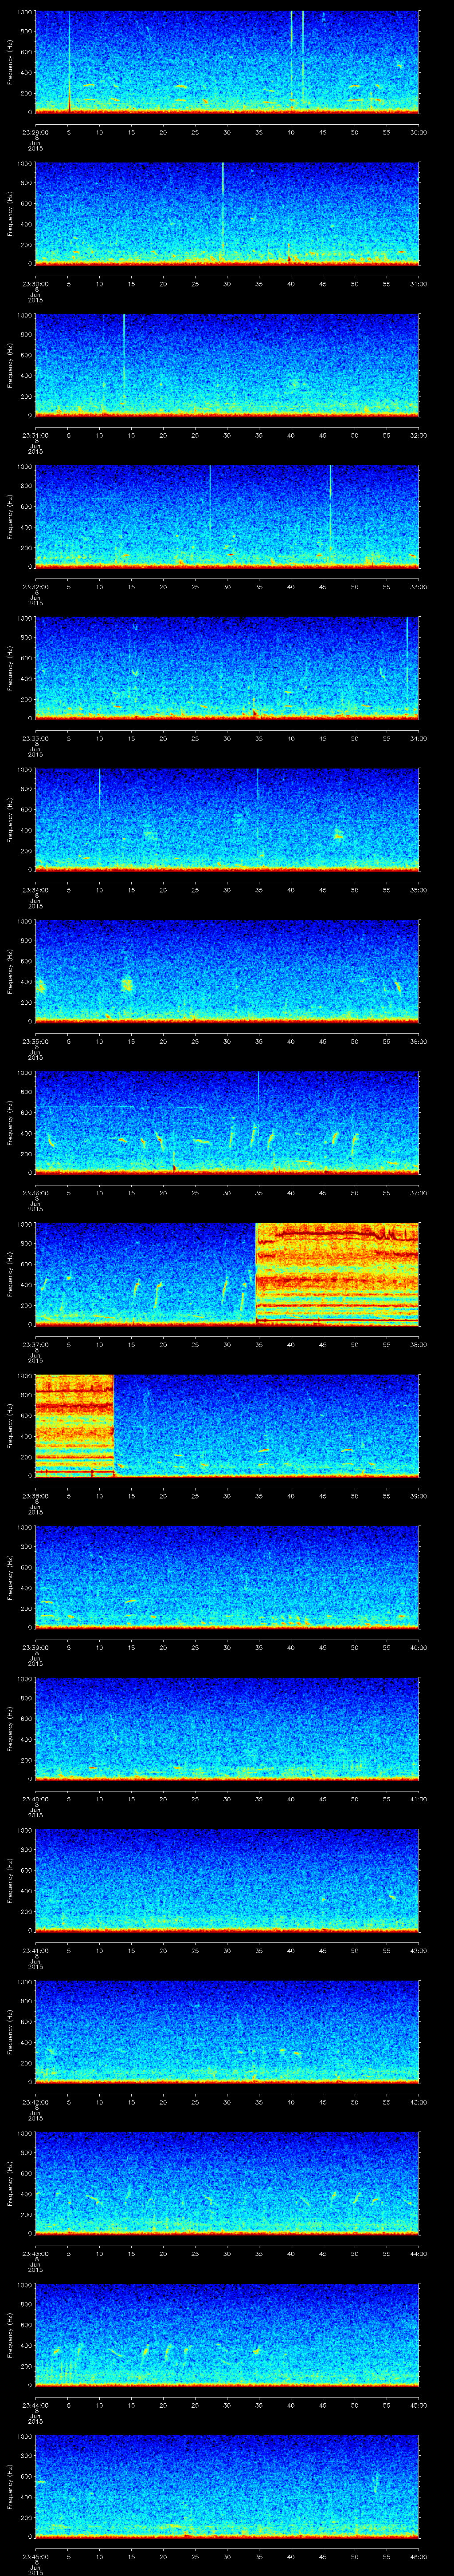Select the 23:41:00 start time label
The image size is (454, 2576).
(35, 1950)
